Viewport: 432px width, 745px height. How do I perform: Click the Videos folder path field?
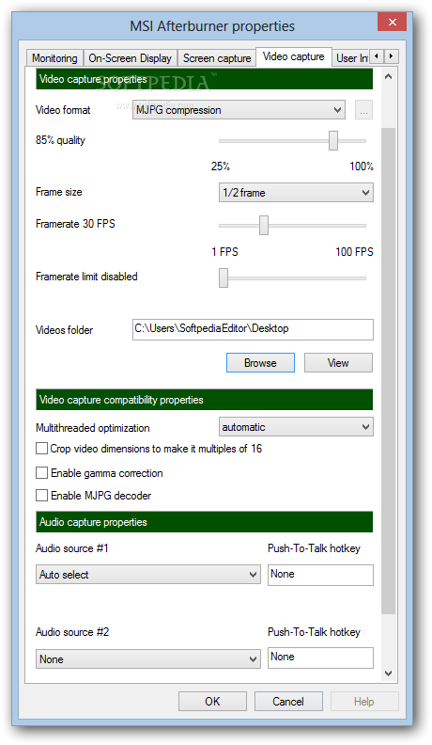coord(253,329)
